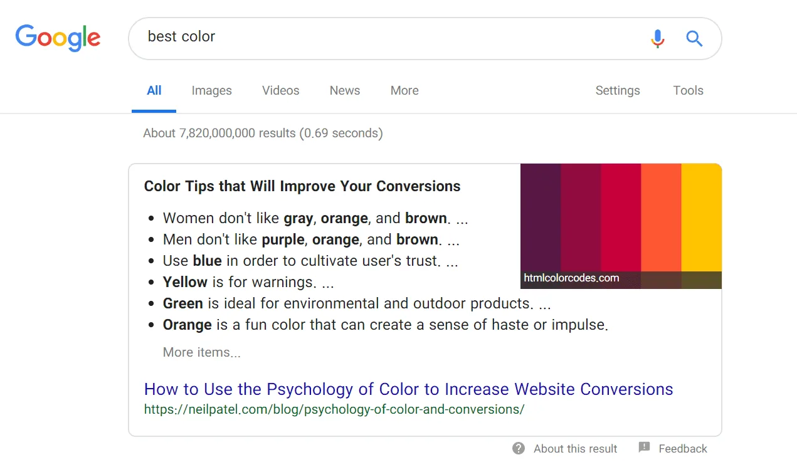Click the Google logo
797x472 pixels.
click(58, 38)
